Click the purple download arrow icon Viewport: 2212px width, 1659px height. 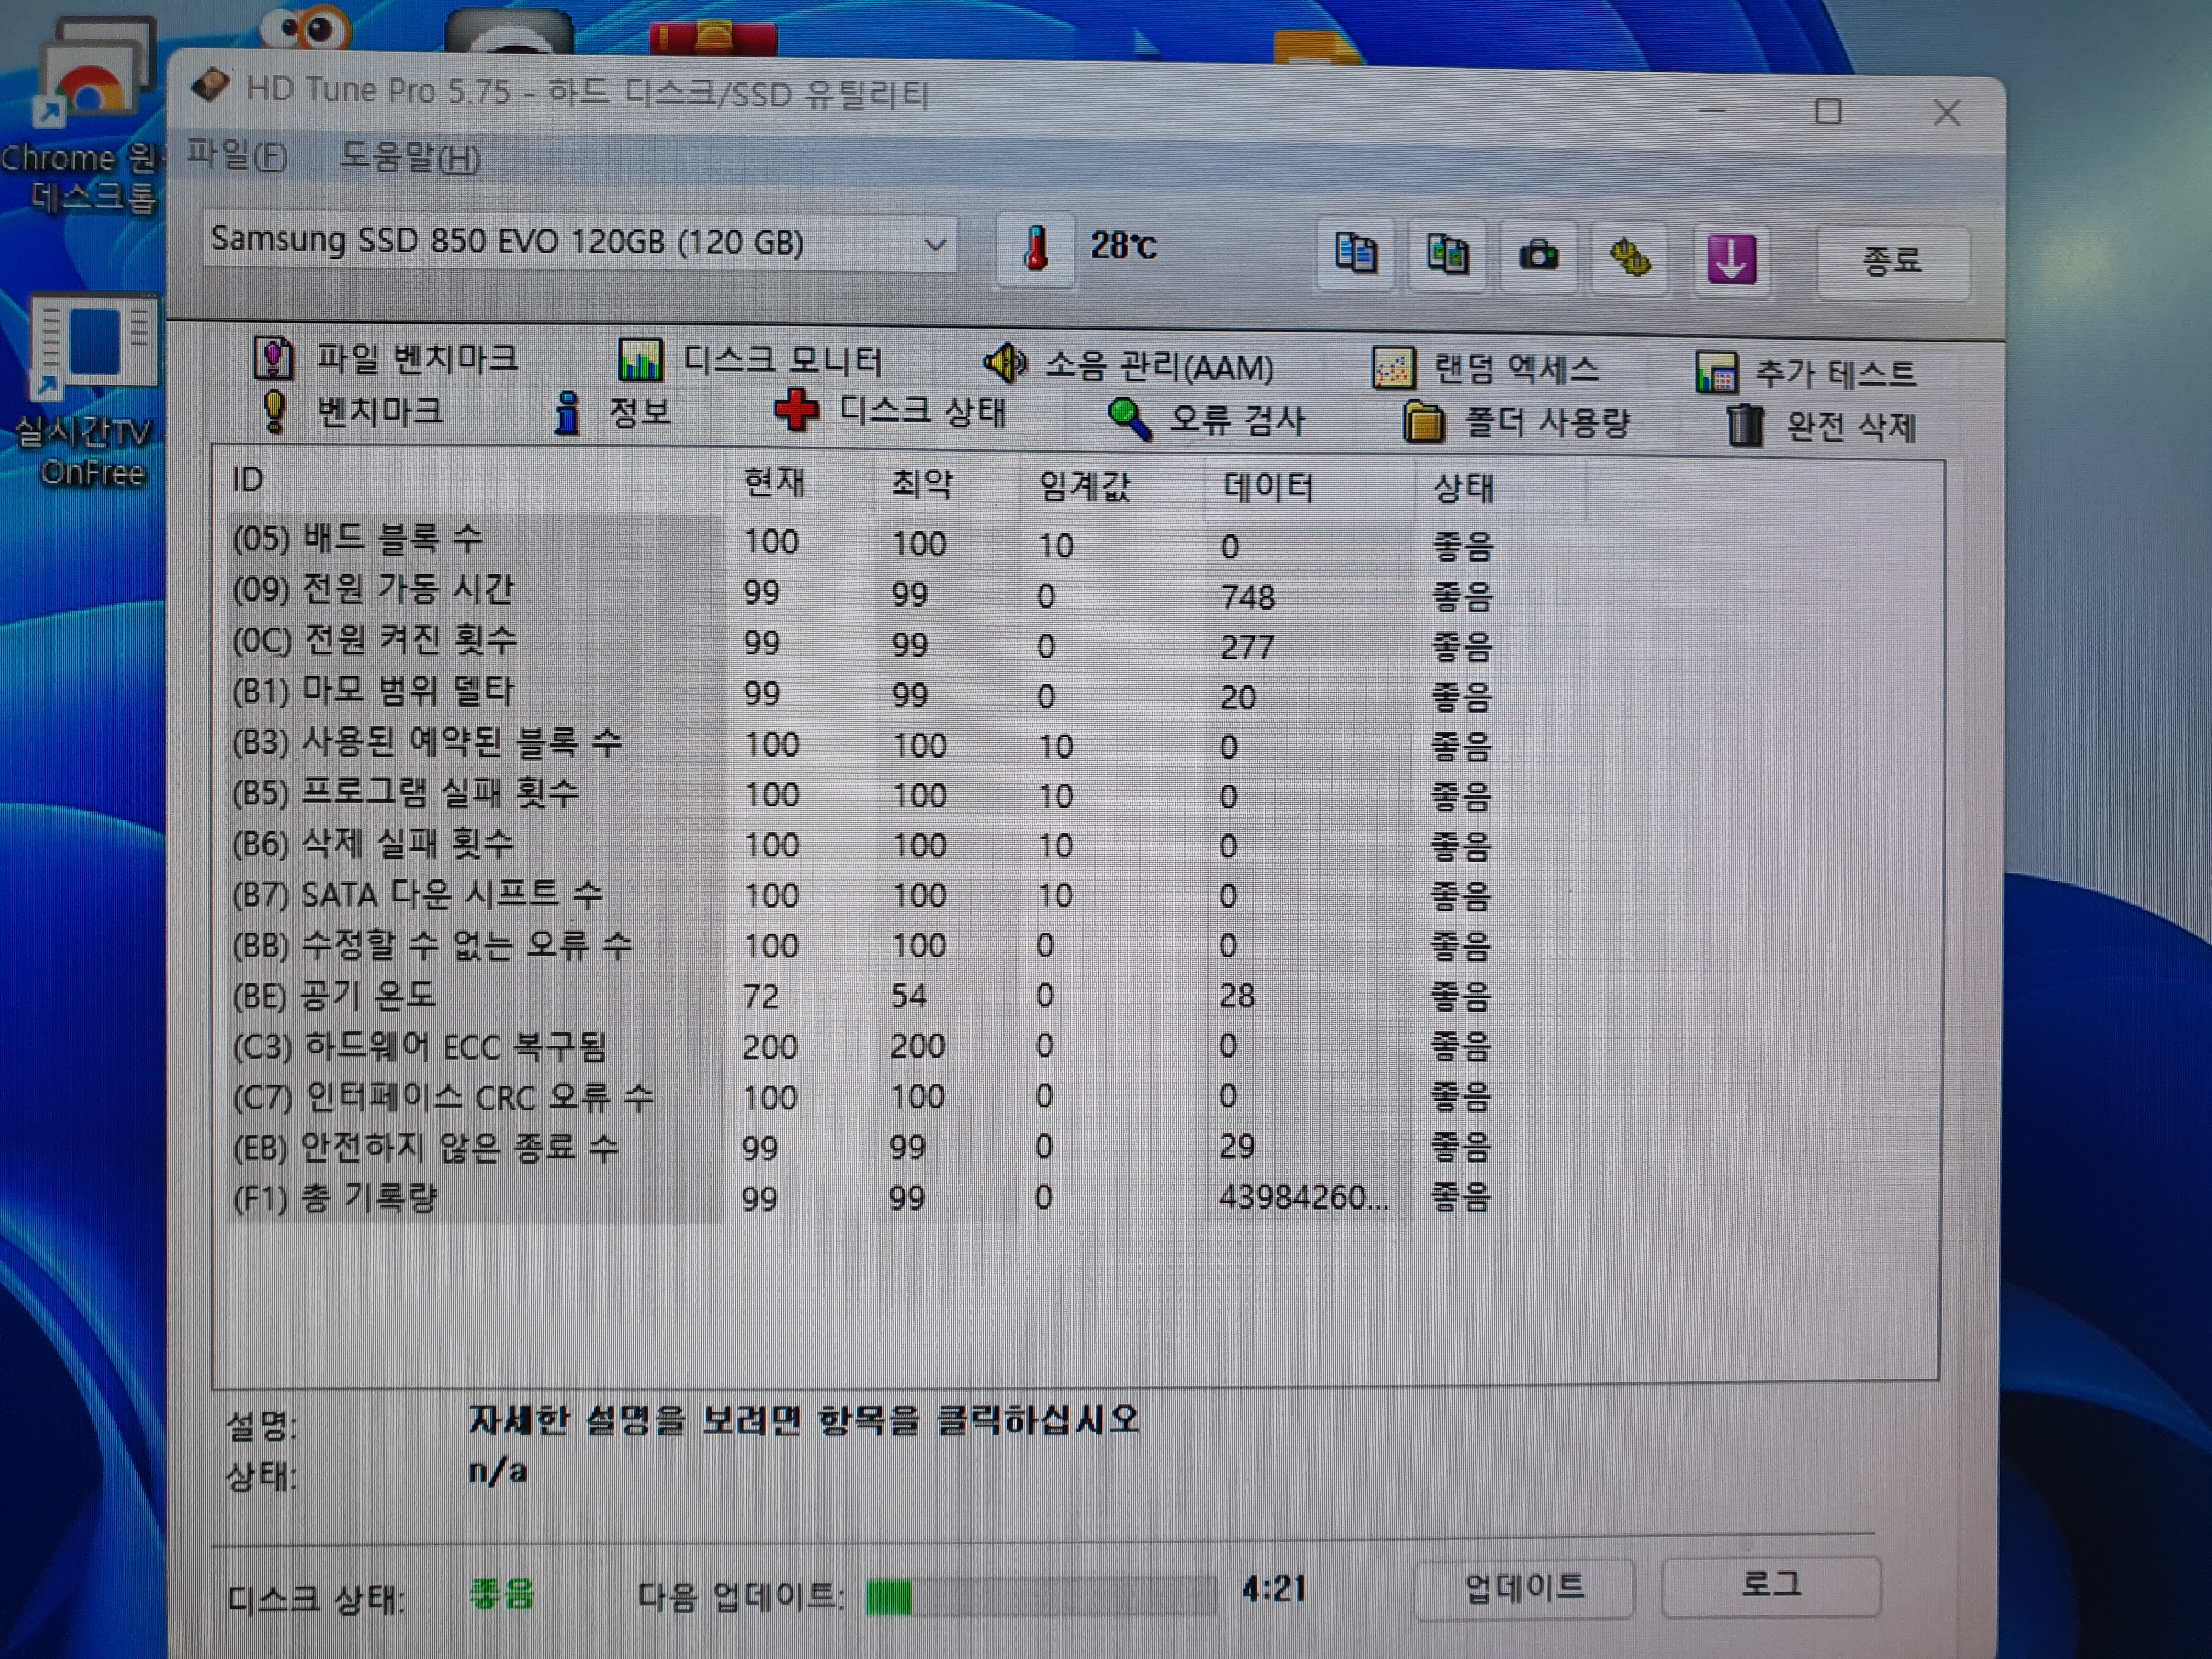pyautogui.click(x=1732, y=260)
